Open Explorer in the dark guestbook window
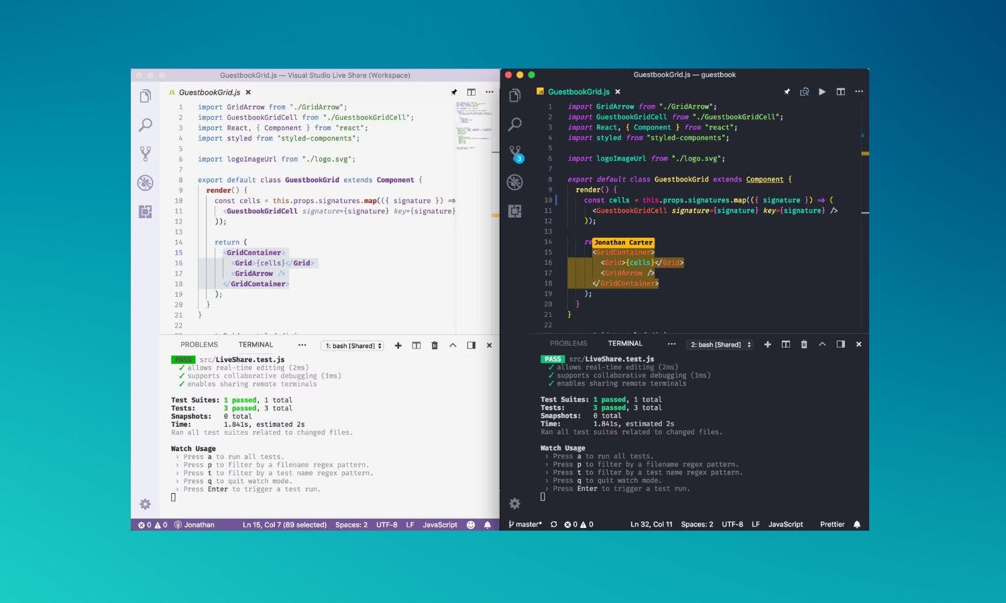The image size is (1006, 603). pos(514,96)
